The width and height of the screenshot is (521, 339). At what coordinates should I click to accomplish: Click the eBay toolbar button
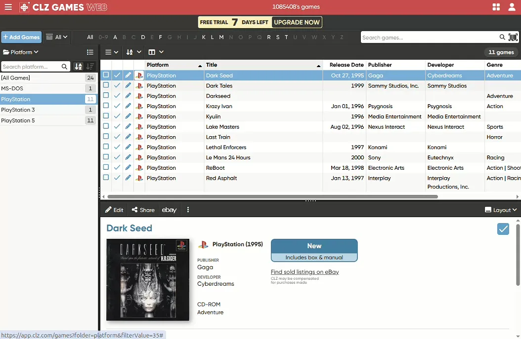coord(169,210)
